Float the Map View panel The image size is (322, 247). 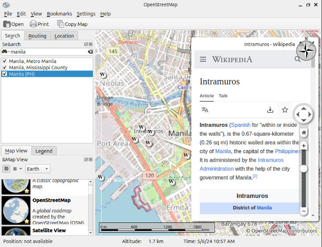tap(86, 159)
